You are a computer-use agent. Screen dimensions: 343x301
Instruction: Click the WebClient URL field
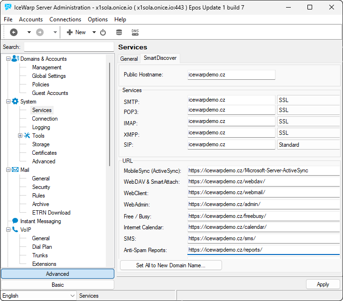tap(264, 192)
